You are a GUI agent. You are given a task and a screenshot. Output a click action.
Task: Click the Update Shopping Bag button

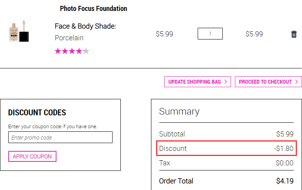tap(198, 82)
